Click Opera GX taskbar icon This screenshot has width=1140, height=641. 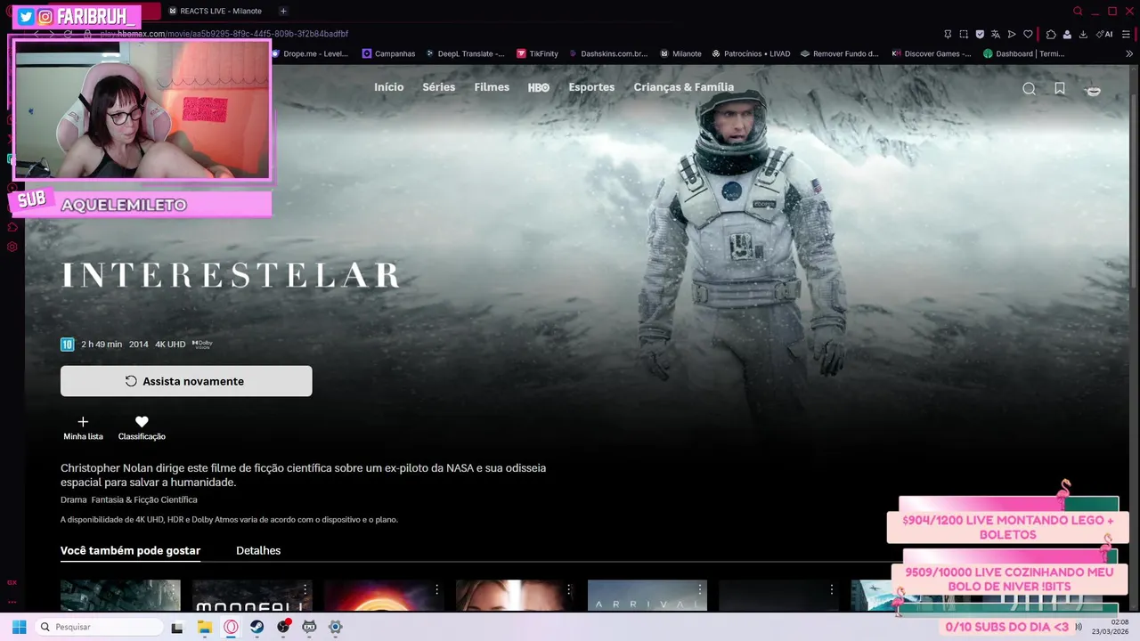click(231, 627)
